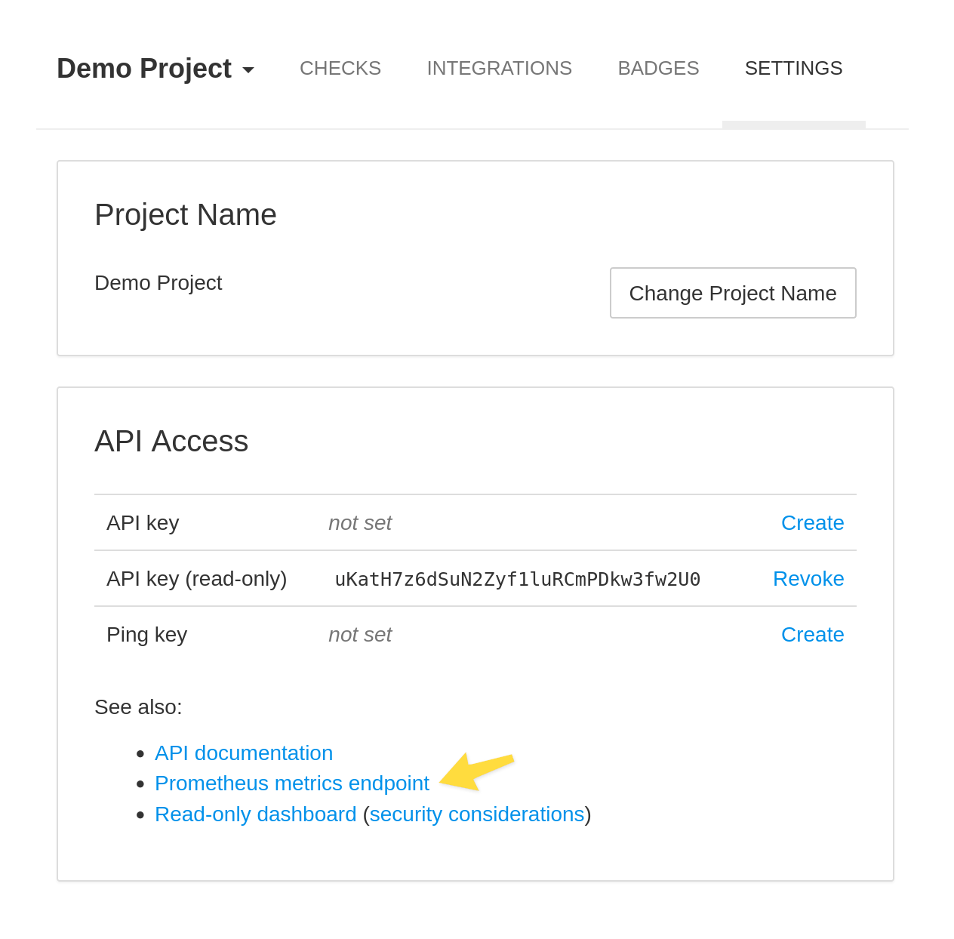This screenshot has width=954, height=939.
Task: Open the Prometheus metrics endpoint
Action: 291,784
